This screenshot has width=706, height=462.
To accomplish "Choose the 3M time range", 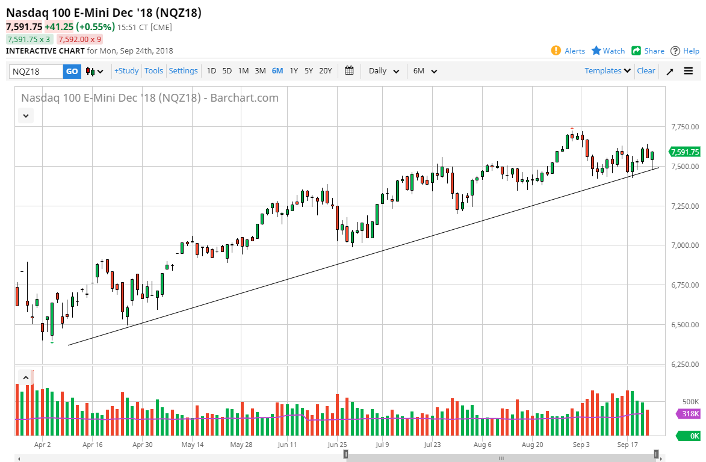I will (x=260, y=71).
